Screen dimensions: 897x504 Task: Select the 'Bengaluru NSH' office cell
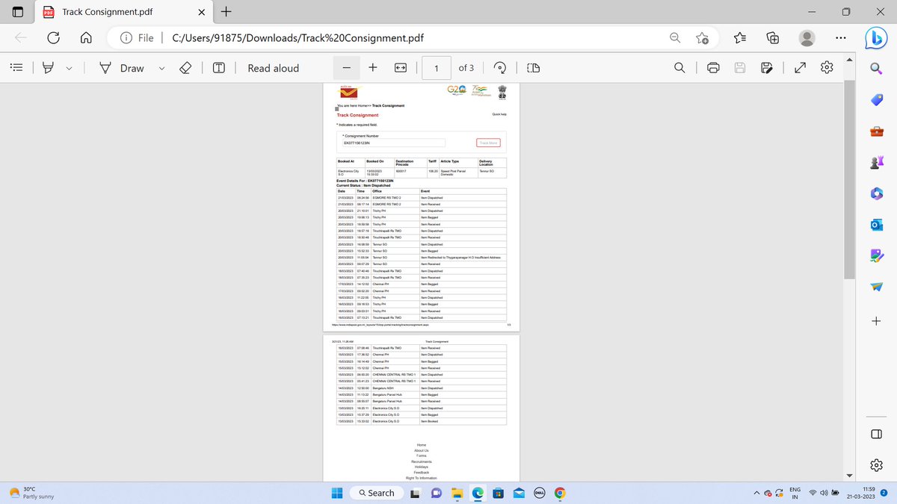click(395, 388)
